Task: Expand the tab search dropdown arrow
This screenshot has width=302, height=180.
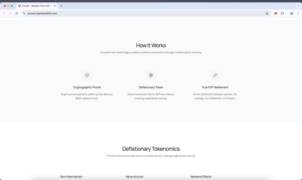Action: [x=298, y=6]
